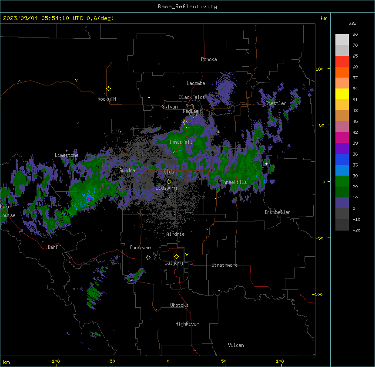
Task: Click the RedDeer city label
Action: click(191, 111)
